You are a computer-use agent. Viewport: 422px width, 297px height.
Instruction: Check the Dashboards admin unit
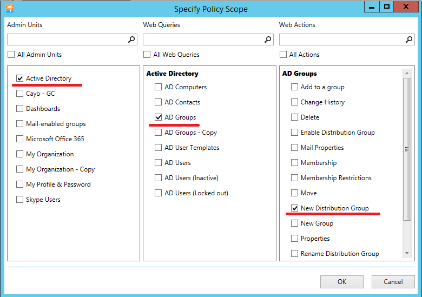click(19, 108)
